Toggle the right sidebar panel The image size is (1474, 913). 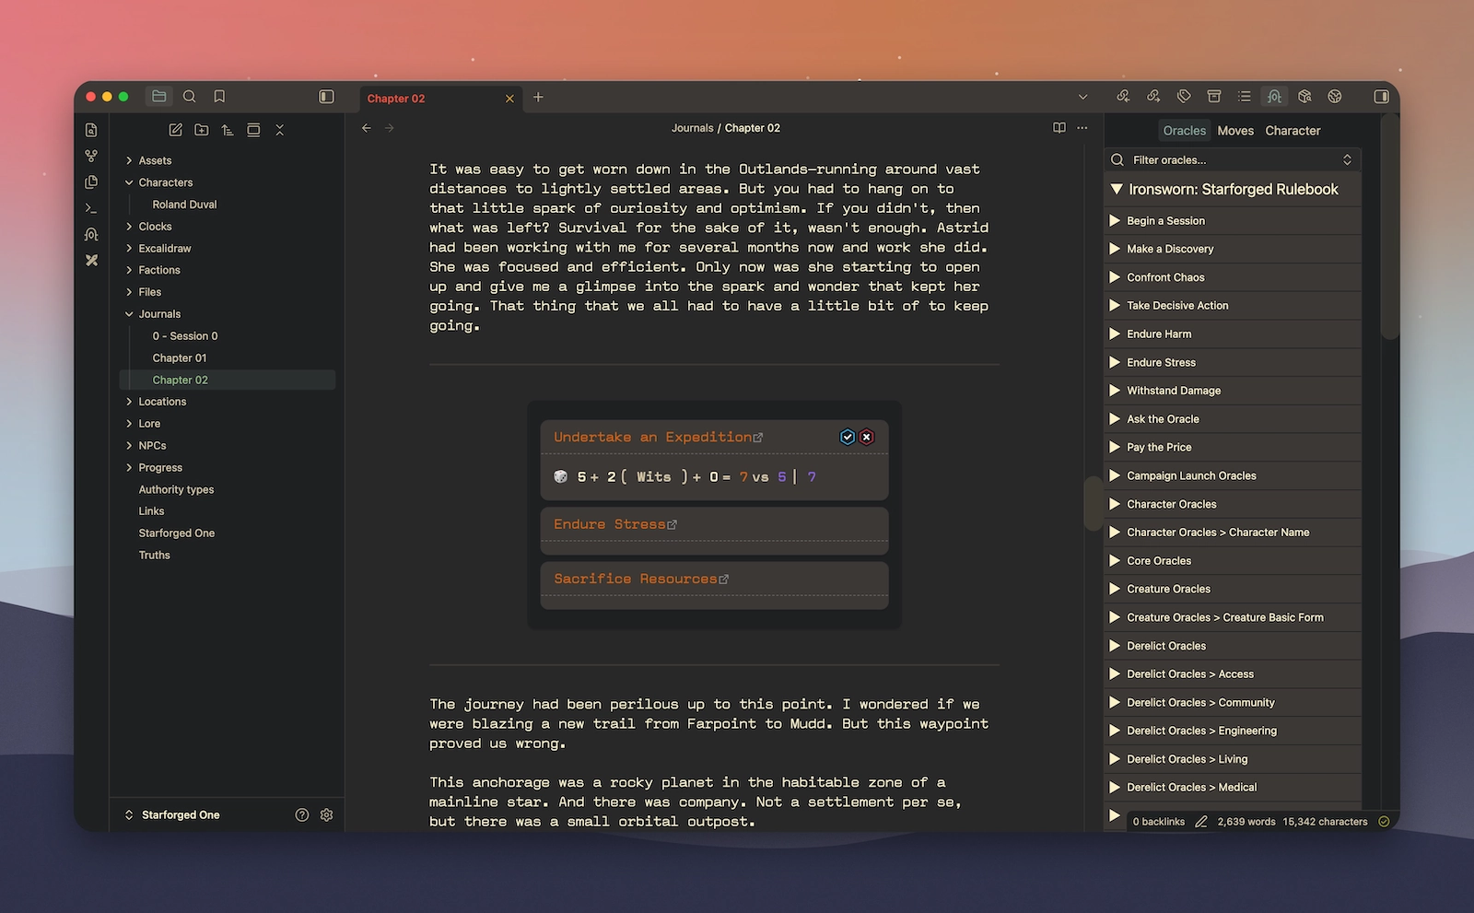pyautogui.click(x=1380, y=96)
